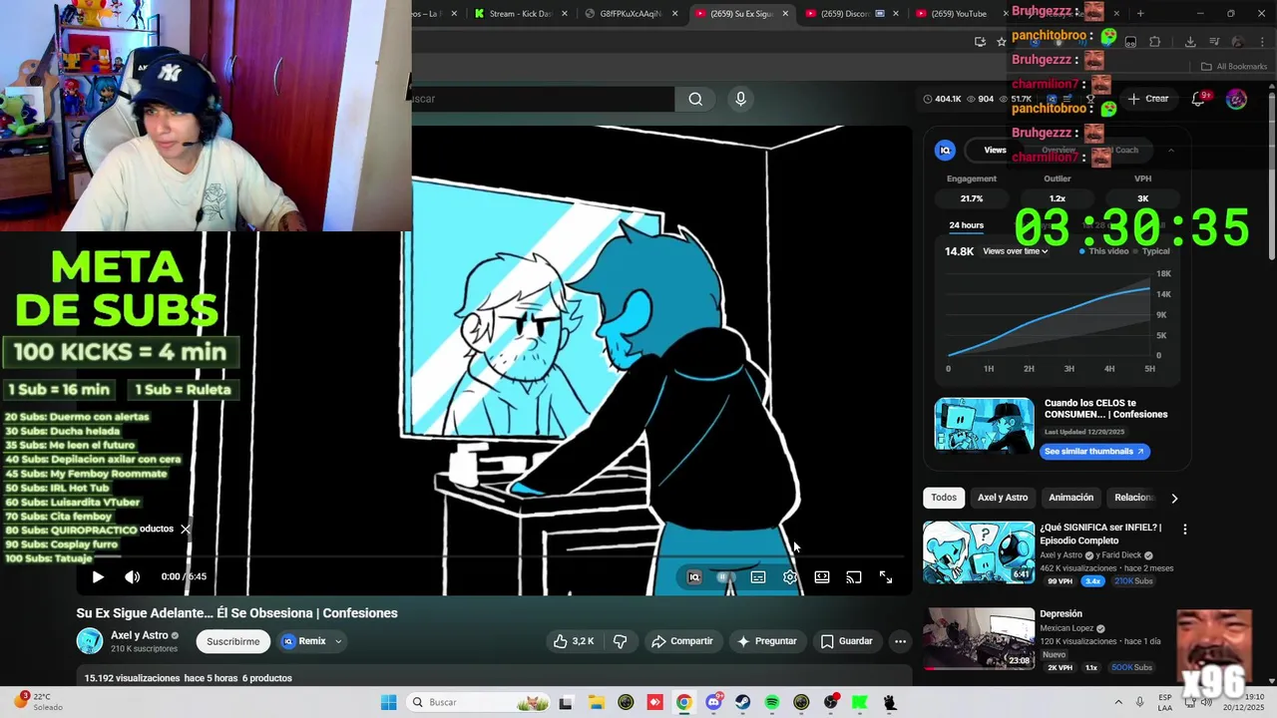The height and width of the screenshot is (718, 1277).
Task: Click the YouTube search magnifier button
Action: [695, 99]
